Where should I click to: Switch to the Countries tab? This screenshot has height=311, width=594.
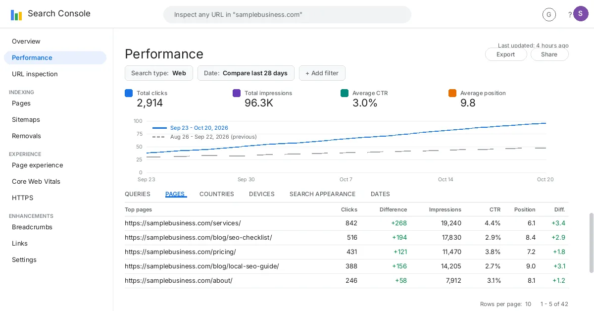point(217,194)
